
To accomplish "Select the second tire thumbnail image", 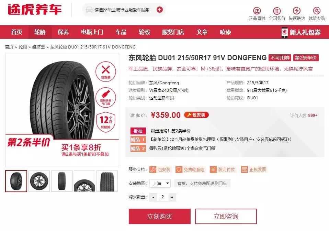I will click(x=39, y=181).
